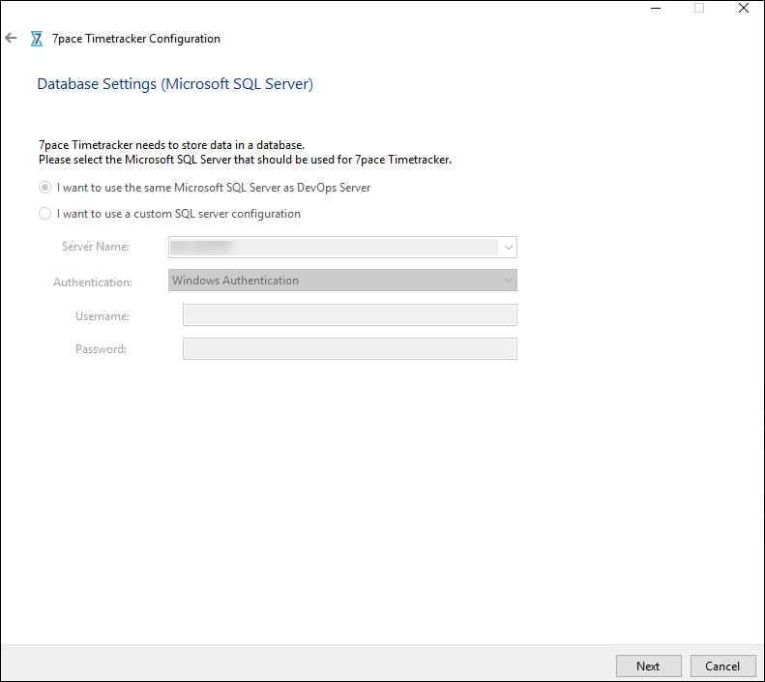Click the 7pace Timetracker Configuration title
Screen dimensions: 765x682
(136, 39)
